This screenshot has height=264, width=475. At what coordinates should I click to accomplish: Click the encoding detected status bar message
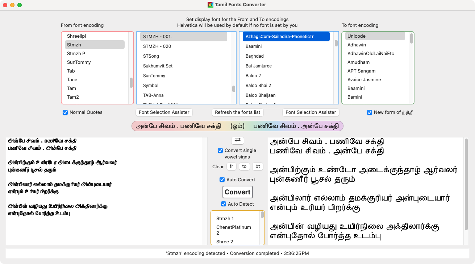click(237, 253)
